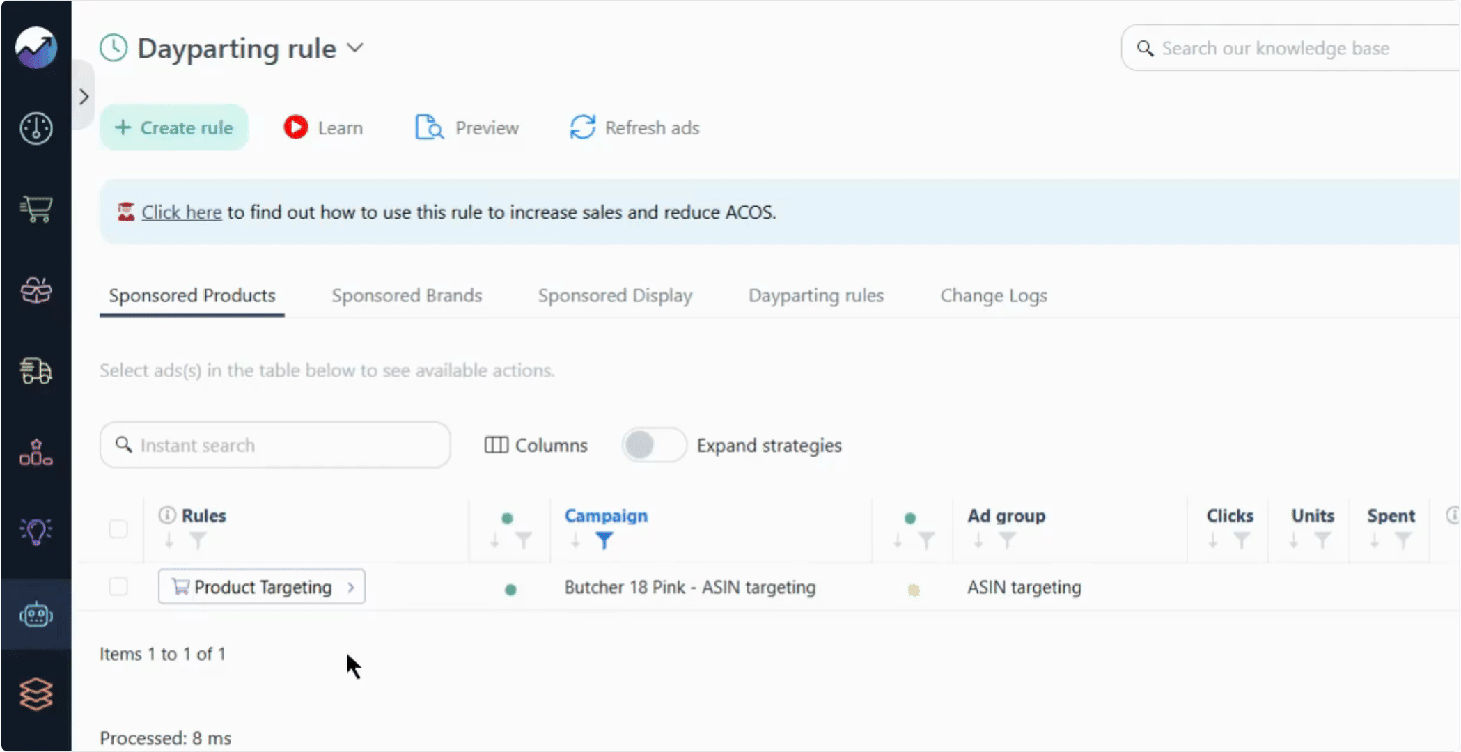The height and width of the screenshot is (752, 1461).
Task: Toggle the Expand strategies switch
Action: point(654,445)
